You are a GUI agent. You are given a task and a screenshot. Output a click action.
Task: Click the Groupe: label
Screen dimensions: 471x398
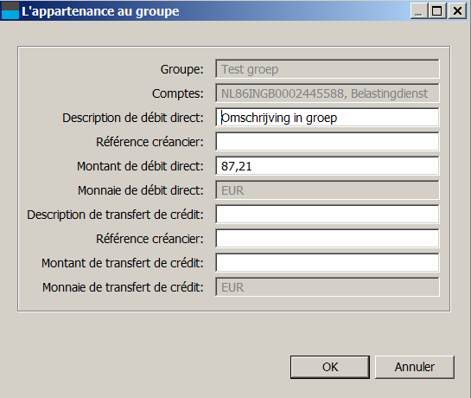pyautogui.click(x=181, y=69)
